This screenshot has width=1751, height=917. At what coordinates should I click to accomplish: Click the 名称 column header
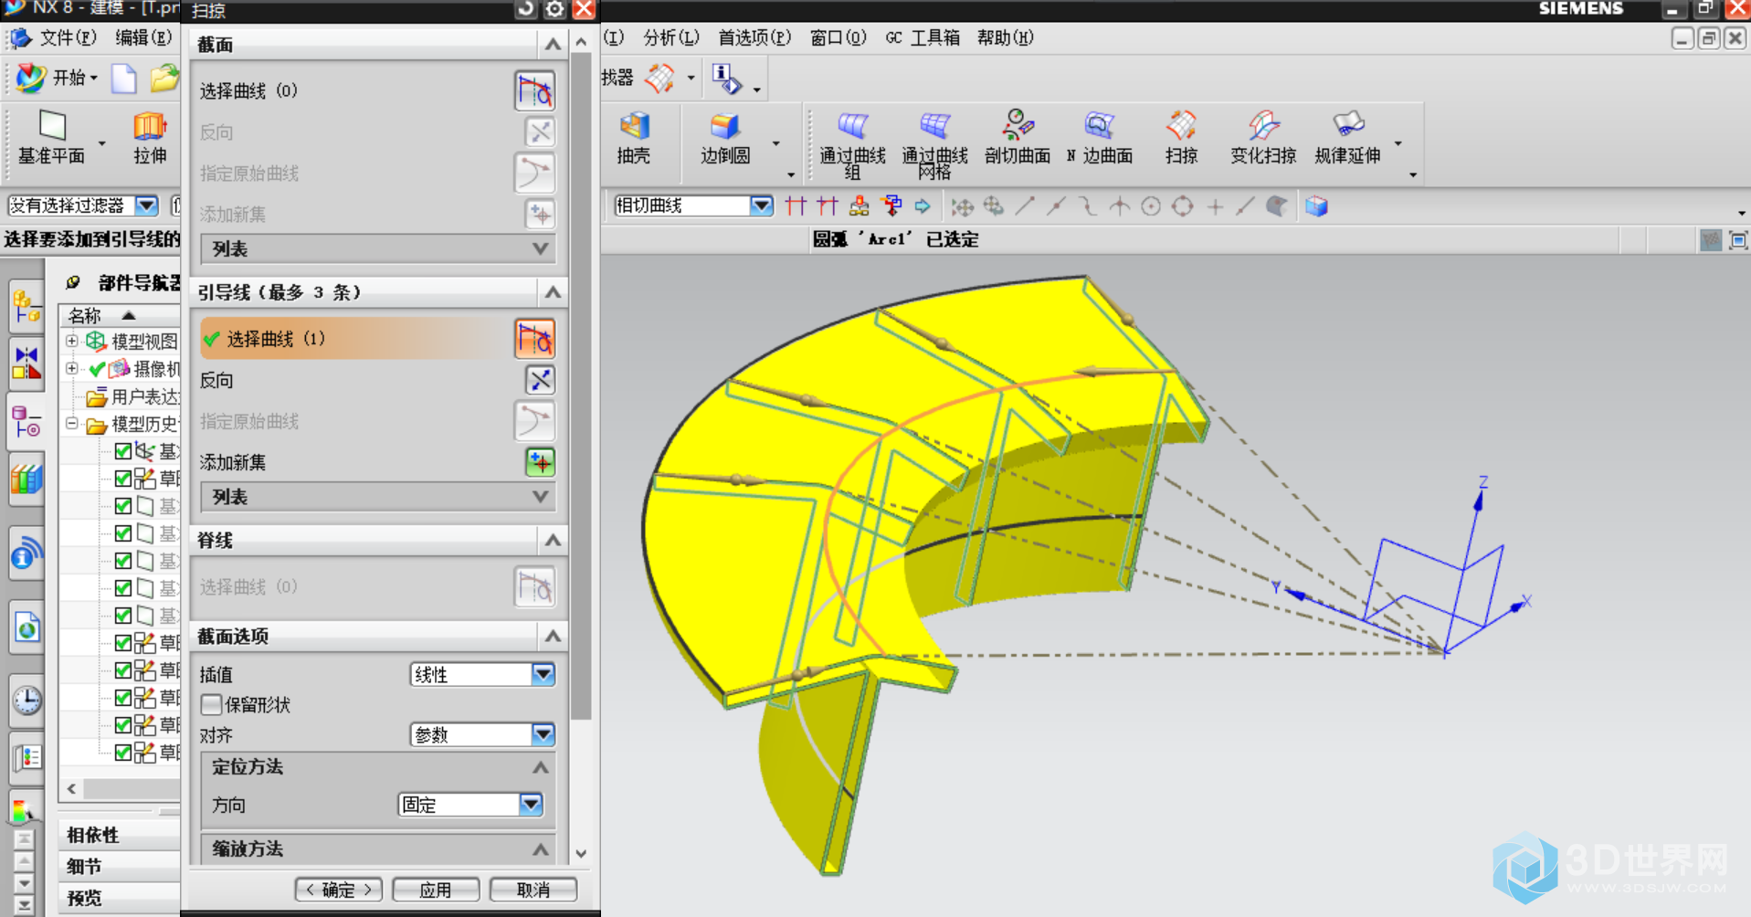pos(120,315)
